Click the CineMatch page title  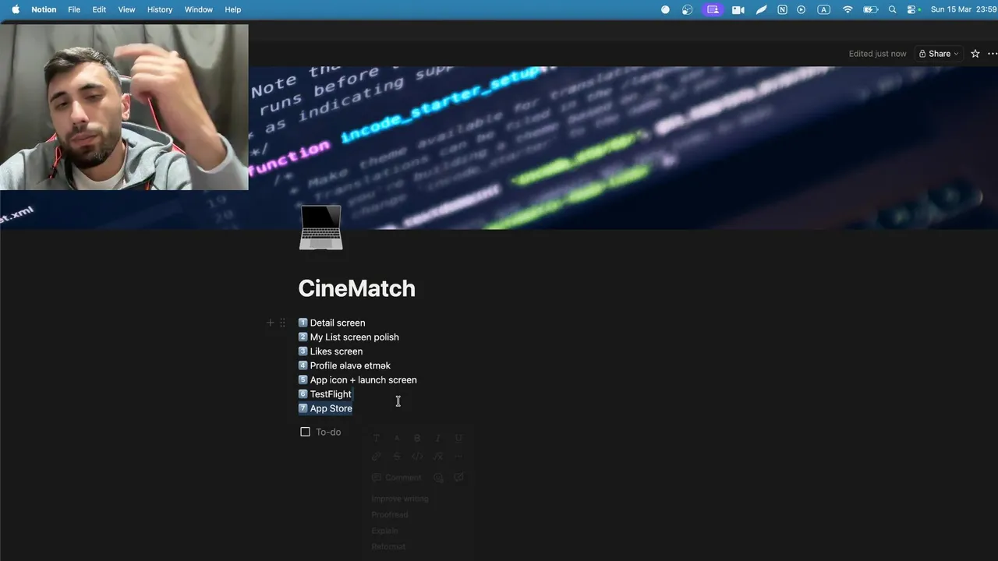[356, 288]
